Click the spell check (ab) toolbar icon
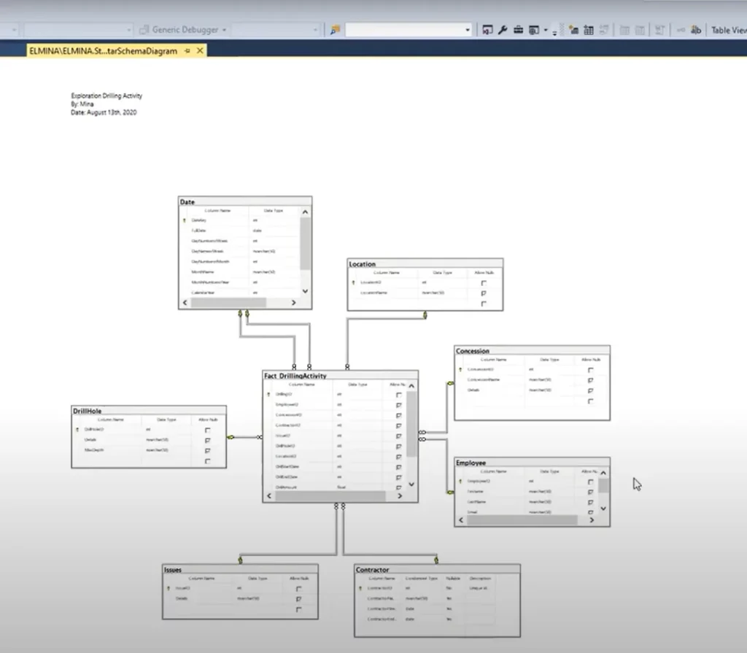Viewport: 747px width, 653px height. pos(695,31)
